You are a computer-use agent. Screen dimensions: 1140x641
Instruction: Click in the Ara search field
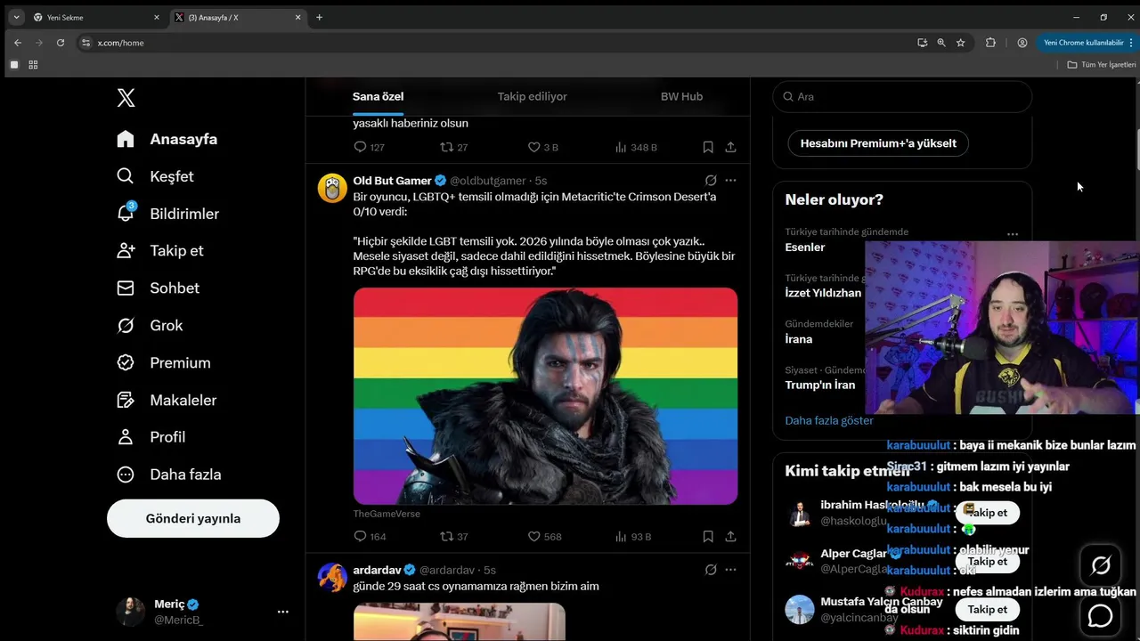pos(902,96)
